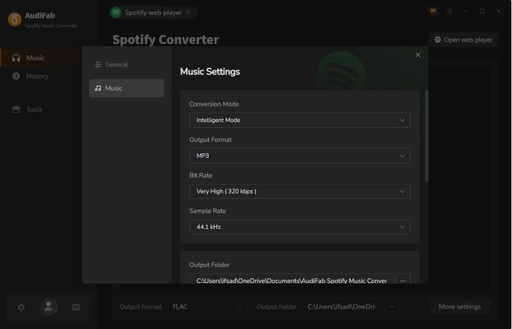Open the hamburger menu icon

[449, 11]
